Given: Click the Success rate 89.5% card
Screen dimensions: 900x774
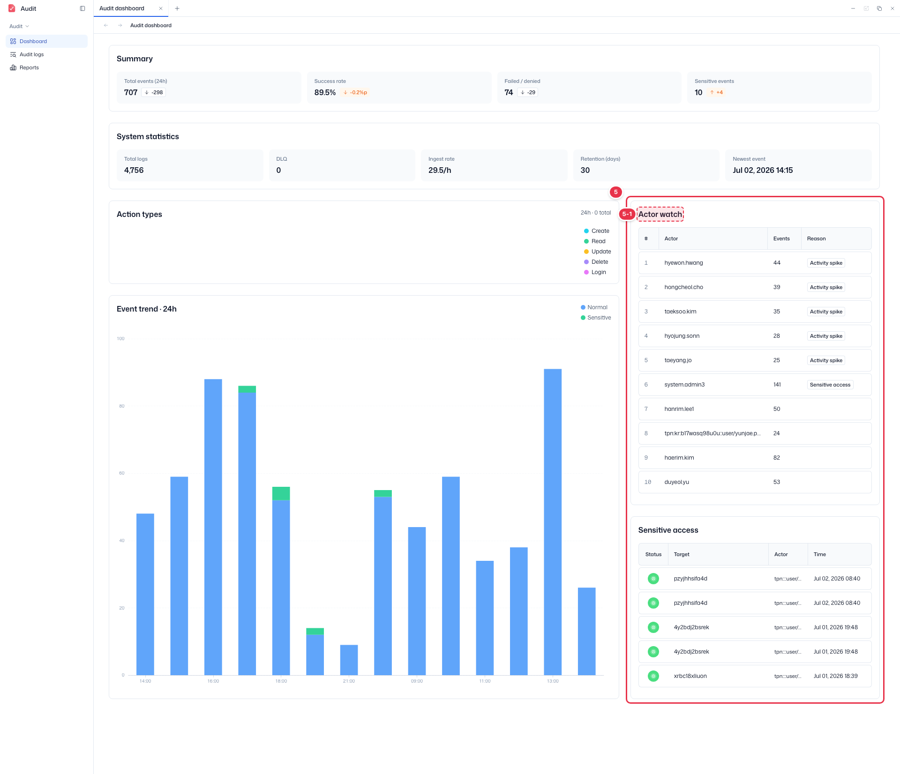Looking at the screenshot, I should pos(399,88).
